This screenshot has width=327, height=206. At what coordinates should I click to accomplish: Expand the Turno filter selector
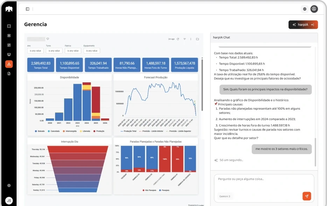(54, 50)
